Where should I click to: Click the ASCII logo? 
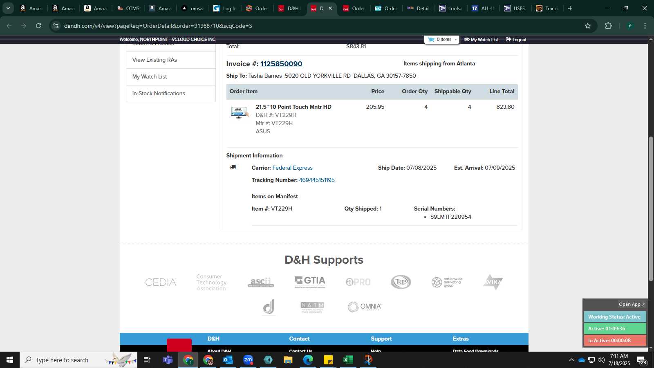click(x=261, y=282)
